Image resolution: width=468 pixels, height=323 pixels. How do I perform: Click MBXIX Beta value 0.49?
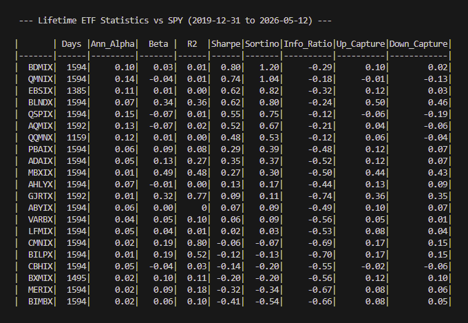coord(163,173)
